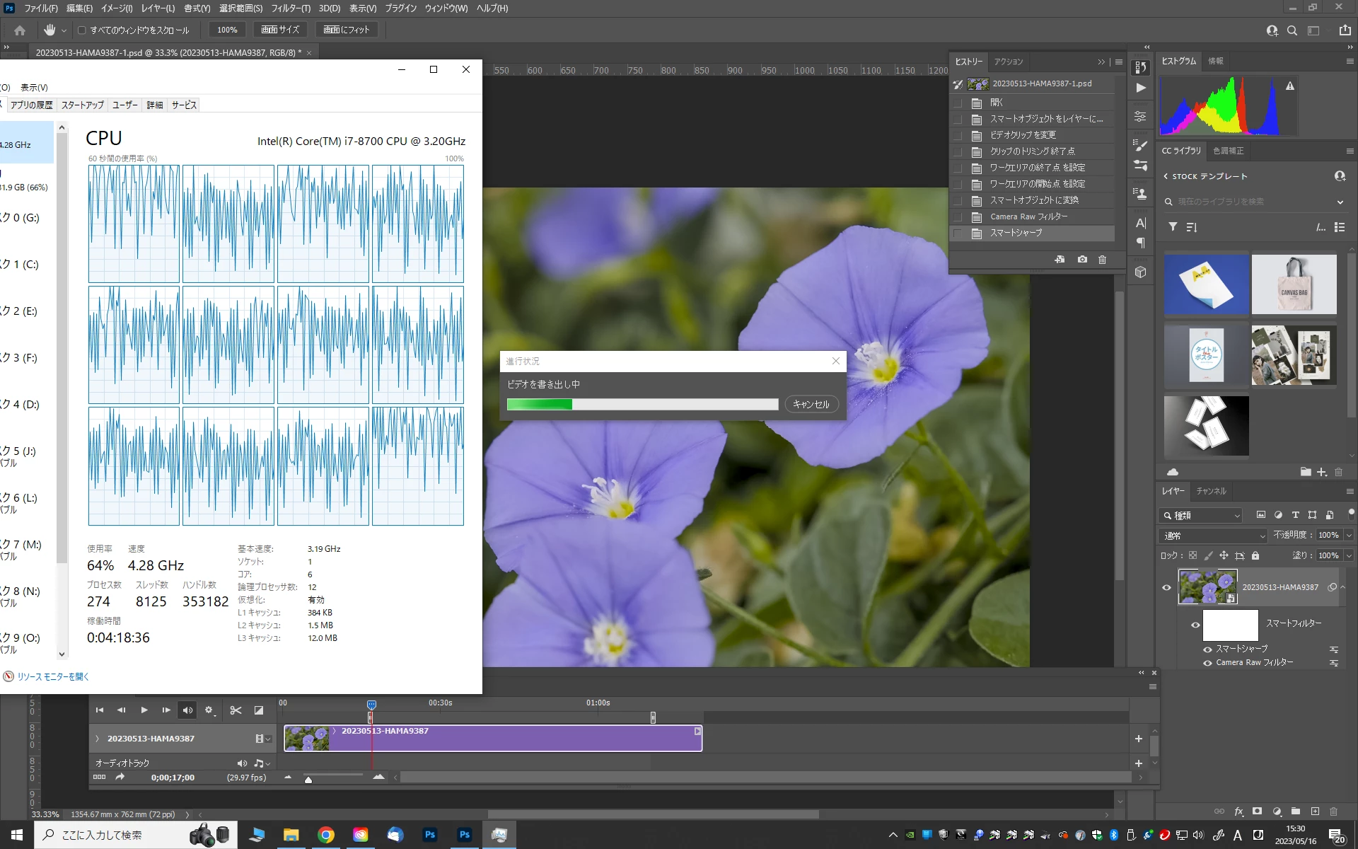Delete history state with trash icon
1358x849 pixels.
[1102, 260]
